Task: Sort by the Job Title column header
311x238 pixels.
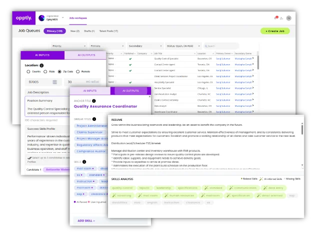Action: 174,54
